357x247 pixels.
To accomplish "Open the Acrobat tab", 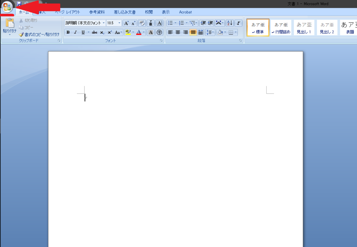I will point(185,12).
